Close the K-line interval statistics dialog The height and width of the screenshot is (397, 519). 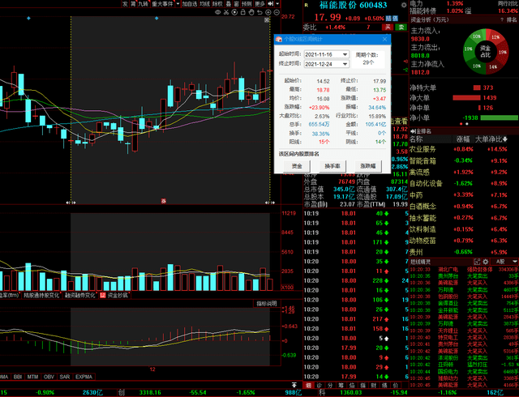[x=386, y=38]
